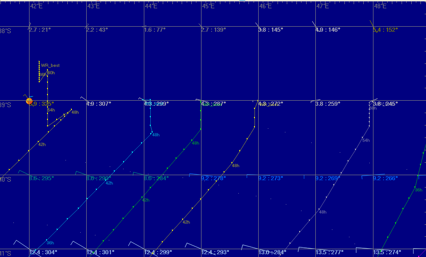Image resolution: width=426 pixels, height=257 pixels.
Task: Click the far-right green route 36h marker
Action: [x=418, y=190]
